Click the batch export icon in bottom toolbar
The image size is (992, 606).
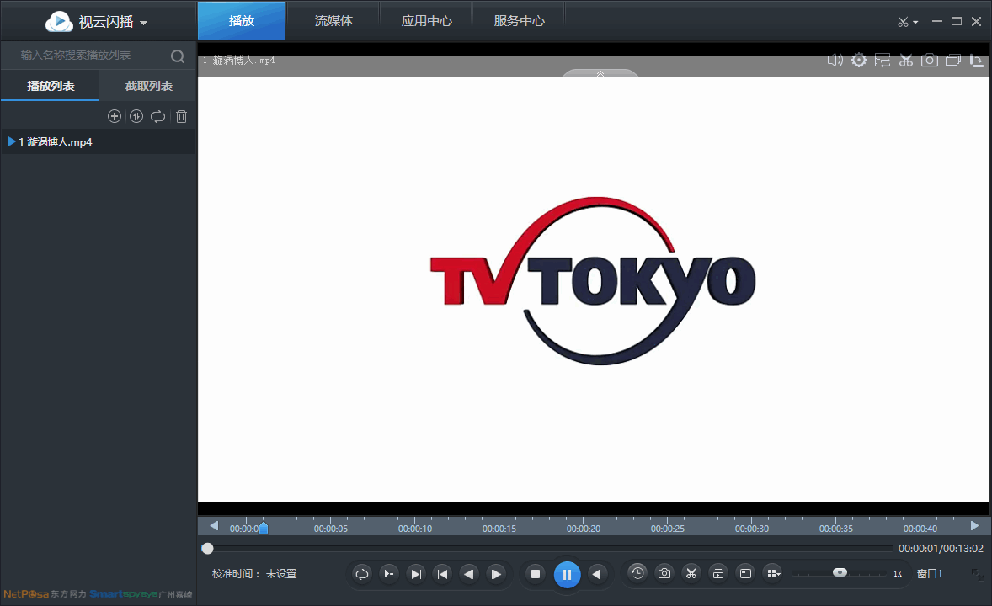point(718,573)
